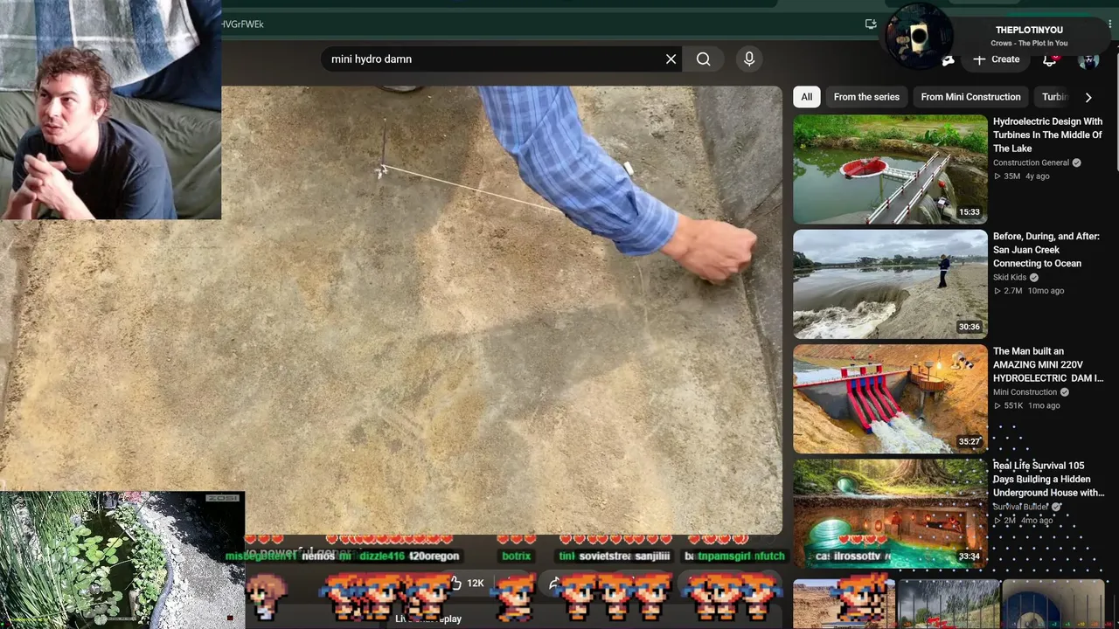1119x629 pixels.
Task: Show more filter chips with right chevron
Action: click(1088, 97)
